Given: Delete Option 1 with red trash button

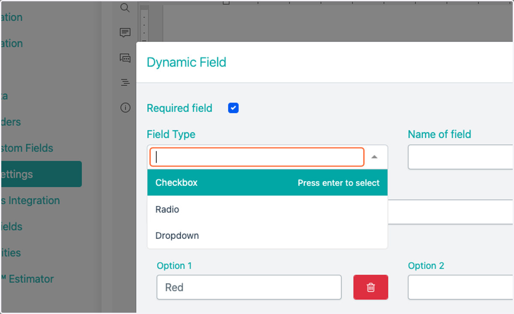Looking at the screenshot, I should pos(371,287).
